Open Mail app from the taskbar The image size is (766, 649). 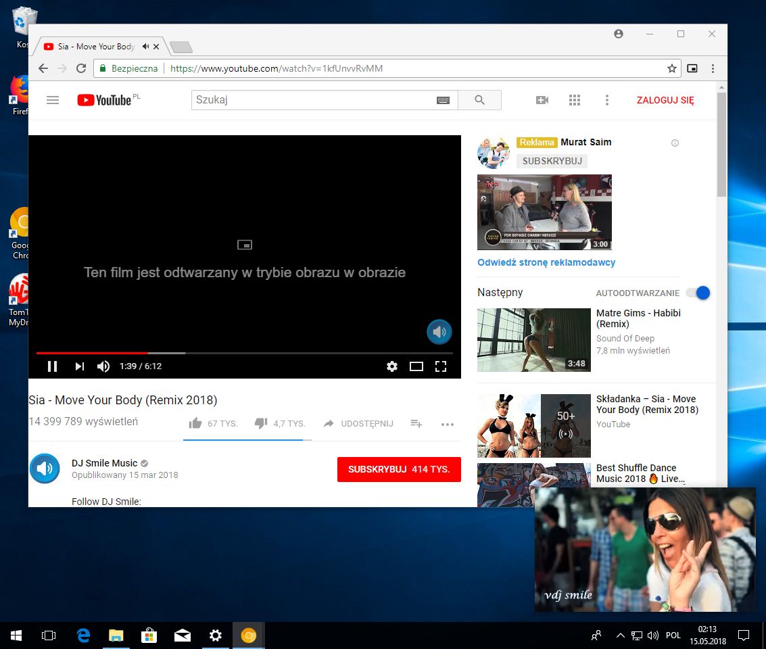click(183, 635)
